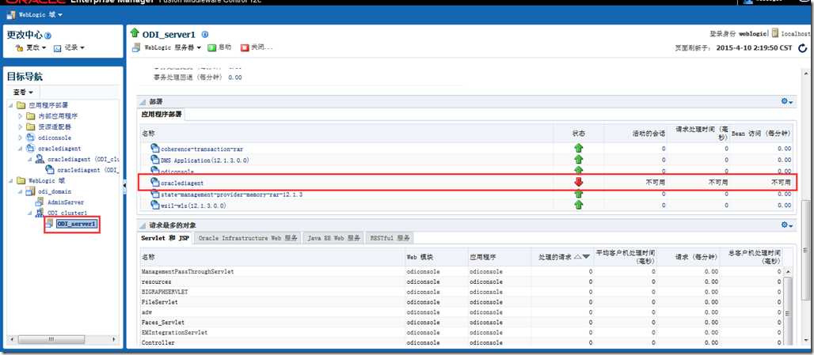Click the wsil-wls deployment icon
Screen dimensions: 814x355
pos(155,206)
